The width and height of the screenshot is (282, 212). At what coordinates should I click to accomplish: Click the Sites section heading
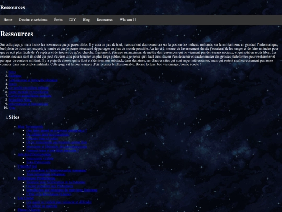14,117
